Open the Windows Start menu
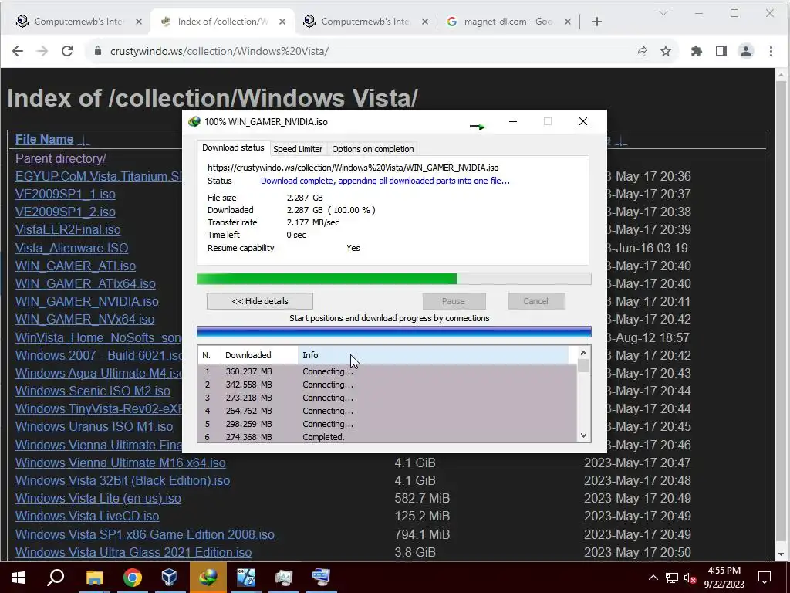The height and width of the screenshot is (593, 790). 19,578
